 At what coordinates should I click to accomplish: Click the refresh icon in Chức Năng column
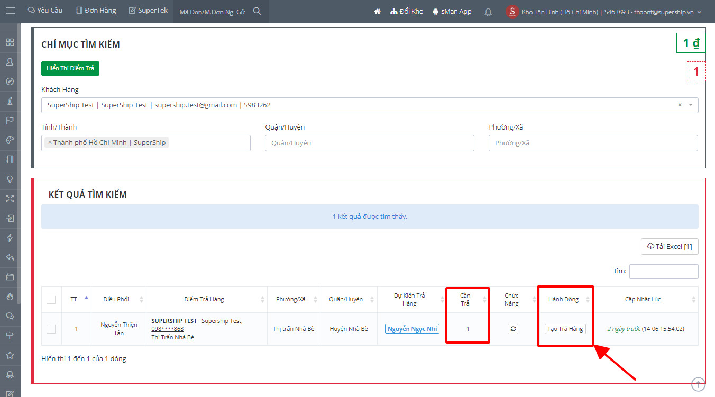tap(512, 329)
